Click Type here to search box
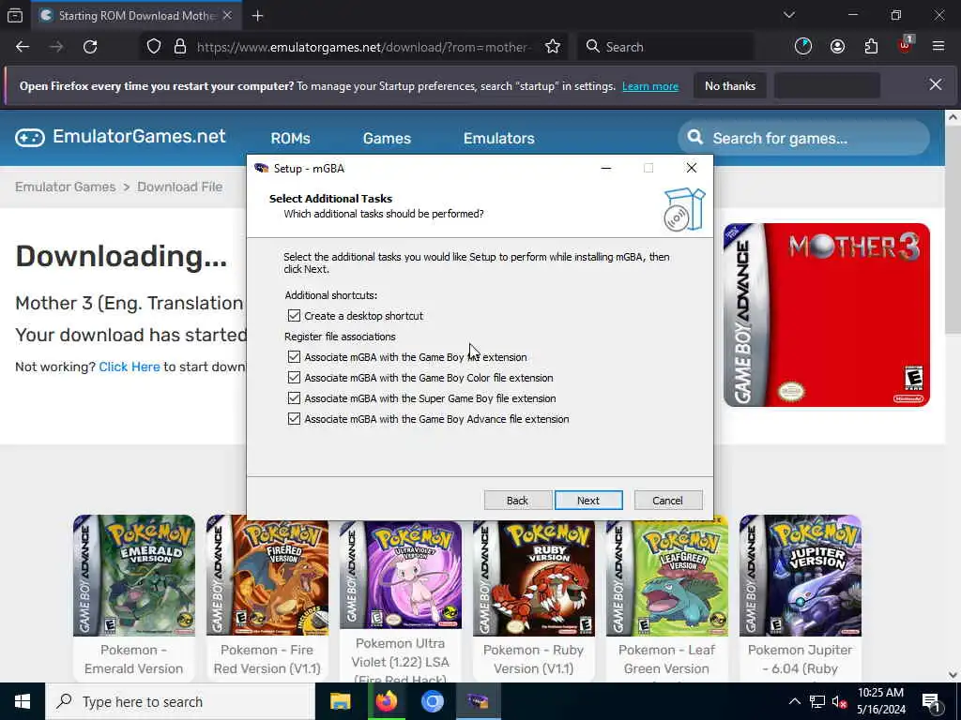This screenshot has width=961, height=720. (x=180, y=701)
